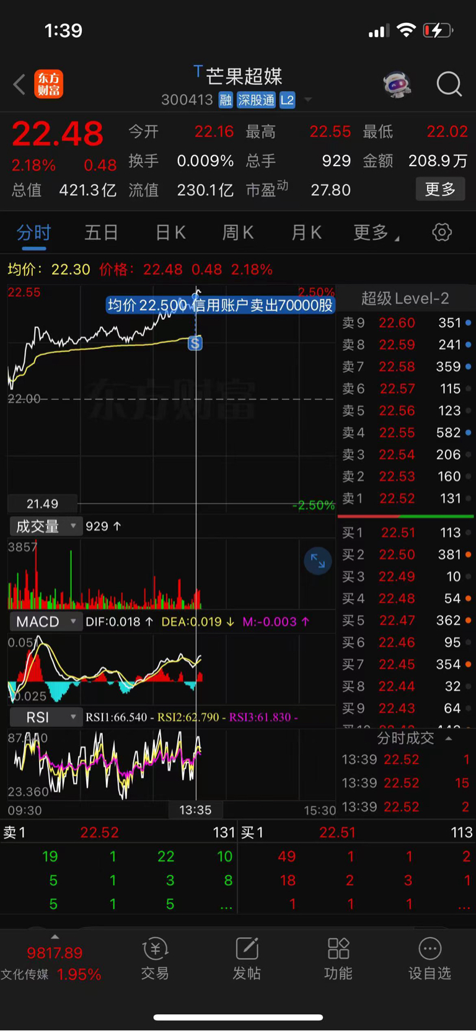Tap the 卖8 22.59 order row
This screenshot has height=1031, width=476.
click(x=406, y=345)
